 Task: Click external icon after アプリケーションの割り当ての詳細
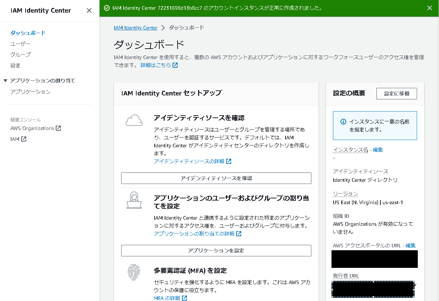click(x=239, y=234)
